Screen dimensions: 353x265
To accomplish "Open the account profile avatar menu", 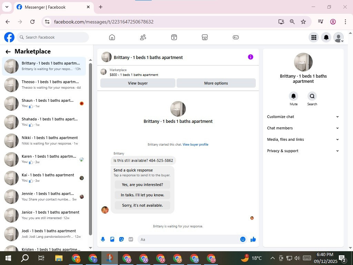I will coord(339,37).
